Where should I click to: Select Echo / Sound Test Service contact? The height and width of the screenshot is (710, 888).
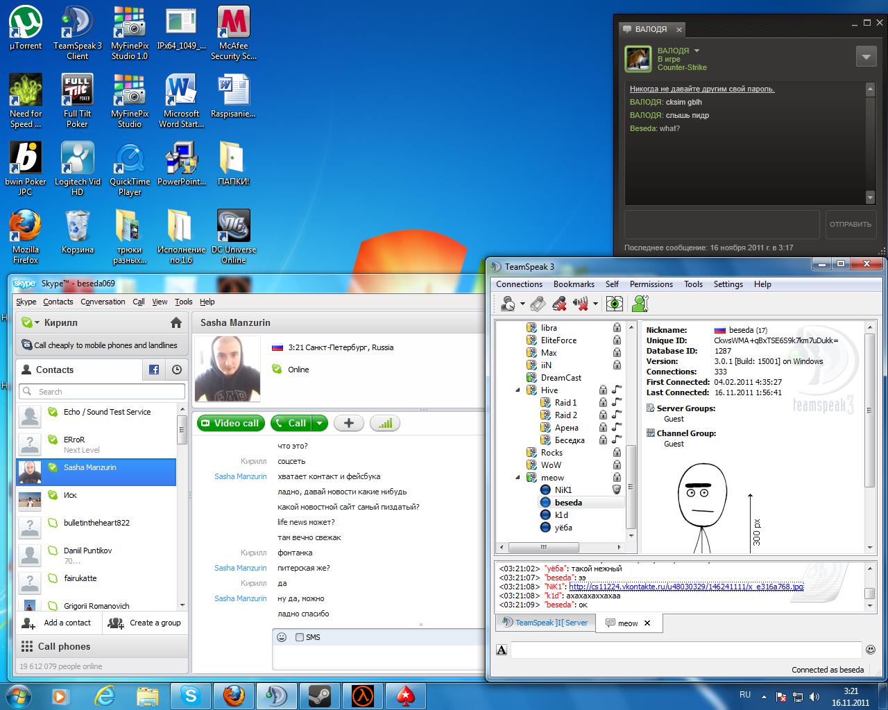click(96, 416)
